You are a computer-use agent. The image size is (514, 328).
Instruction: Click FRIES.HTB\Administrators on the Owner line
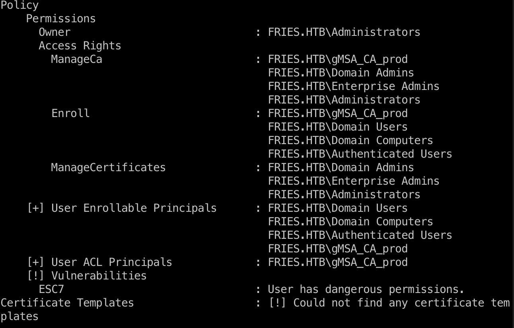click(x=344, y=32)
